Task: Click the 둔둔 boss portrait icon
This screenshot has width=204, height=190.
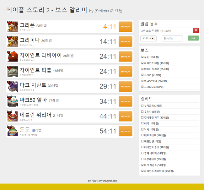Action: [x=13, y=131]
